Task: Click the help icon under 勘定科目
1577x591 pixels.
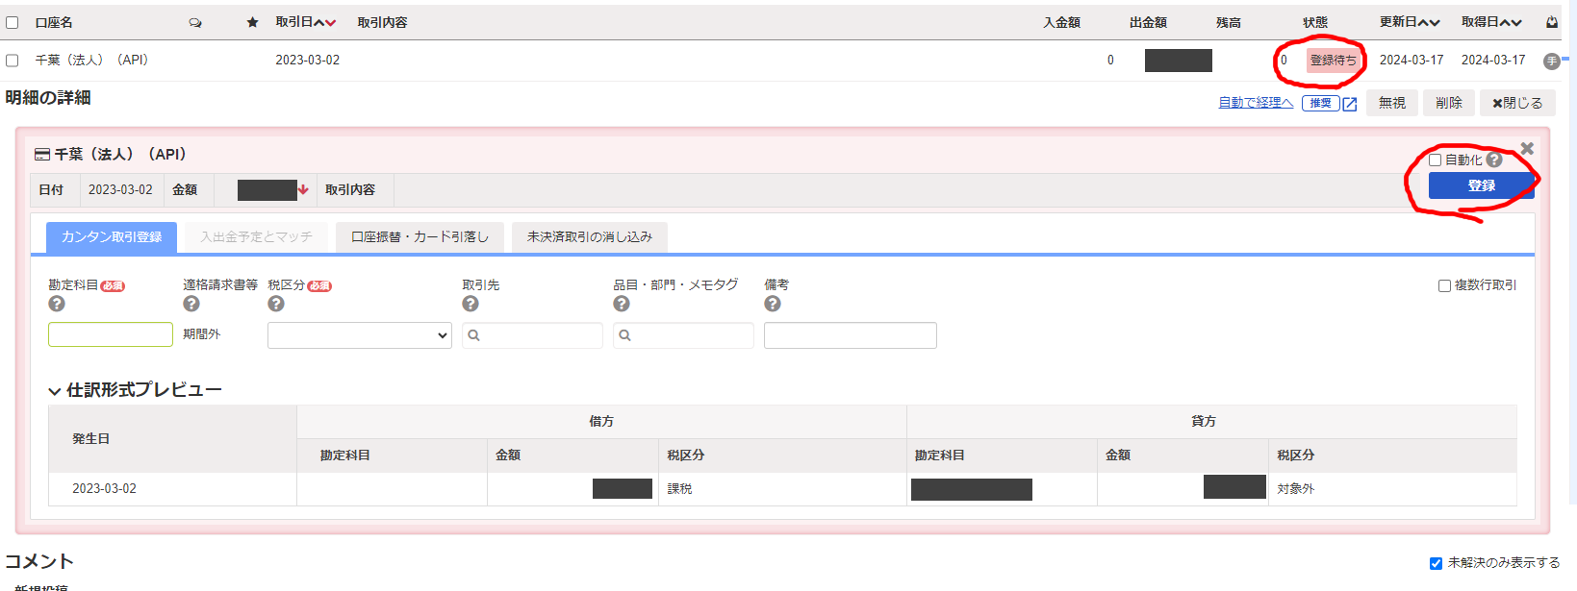Action: pos(57,304)
